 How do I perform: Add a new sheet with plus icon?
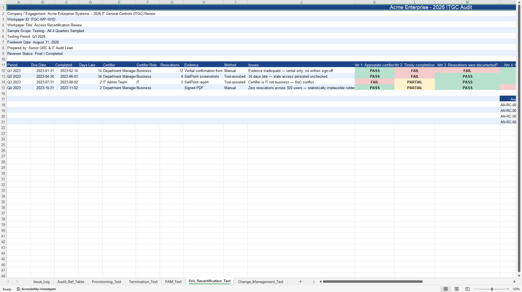click(300, 282)
